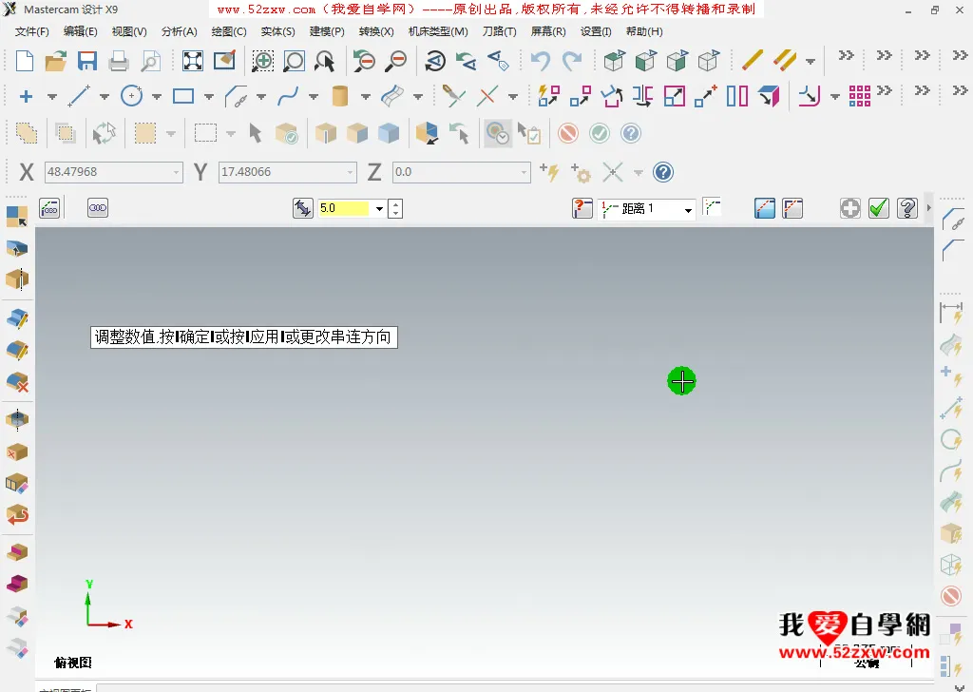
Task: Toggle the offset direction arrows button
Action: pos(303,208)
